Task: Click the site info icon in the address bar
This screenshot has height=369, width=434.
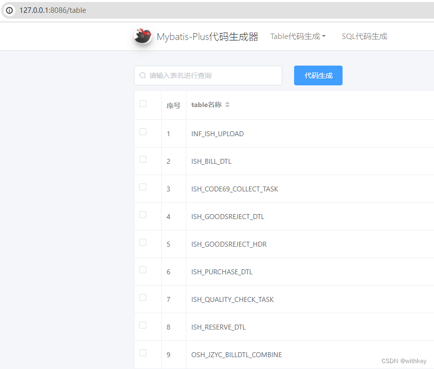Action: tap(9, 10)
